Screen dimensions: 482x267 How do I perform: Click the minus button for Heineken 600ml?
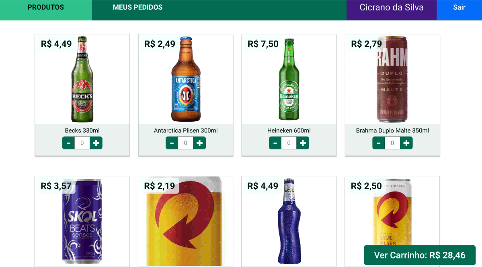tap(275, 143)
